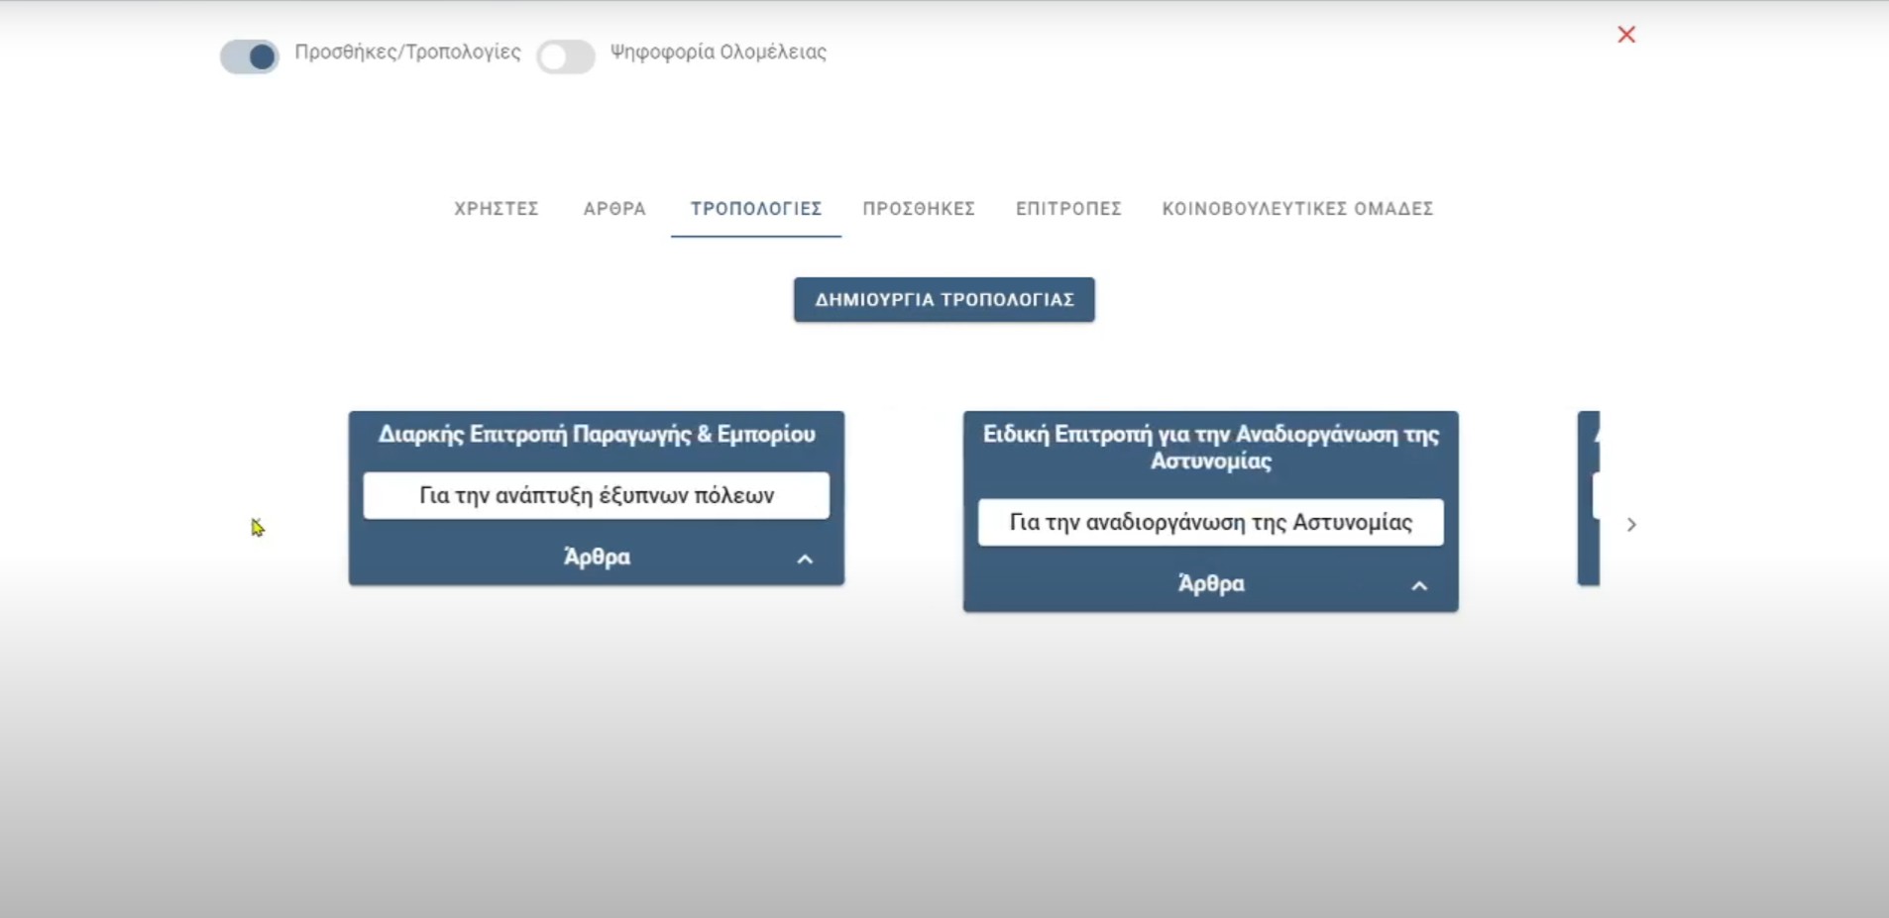The image size is (1889, 918).
Task: Enable the Ψηφοφορία Ολομέλειας switch
Action: [x=566, y=56]
